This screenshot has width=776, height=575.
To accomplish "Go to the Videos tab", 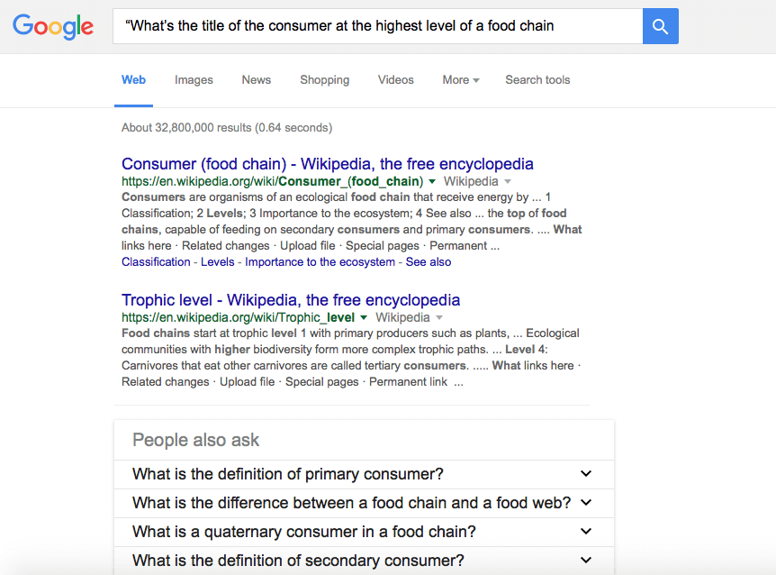I will click(395, 80).
